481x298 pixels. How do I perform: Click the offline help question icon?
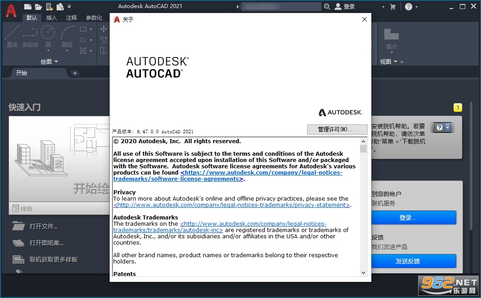440,127
